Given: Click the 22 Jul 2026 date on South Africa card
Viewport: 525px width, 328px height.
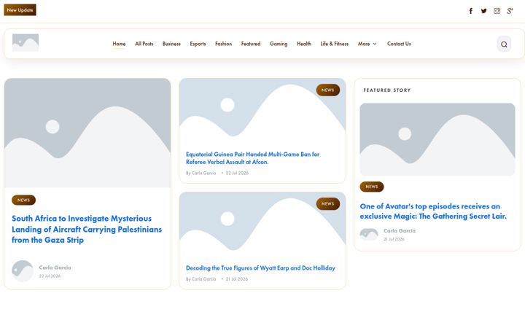Looking at the screenshot, I should coord(50,276).
